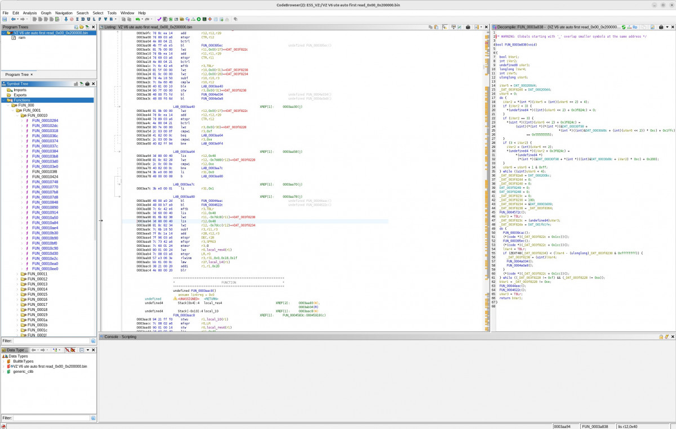The image size is (676, 429).
Task: Toggle mouse hover popups in Listing
Action: 444,26
